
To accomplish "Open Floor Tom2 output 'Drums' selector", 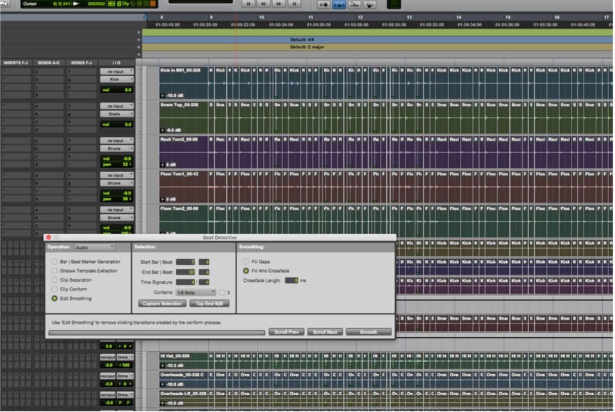I will [117, 218].
